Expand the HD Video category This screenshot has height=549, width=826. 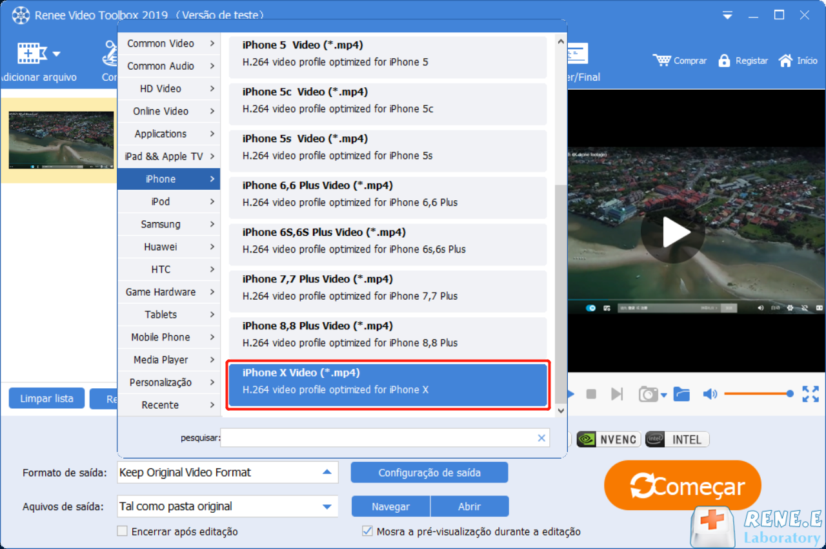click(168, 88)
